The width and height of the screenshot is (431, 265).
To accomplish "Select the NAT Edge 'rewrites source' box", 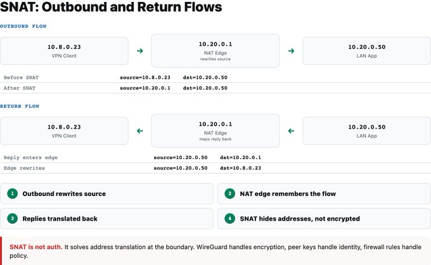I will coord(215,51).
